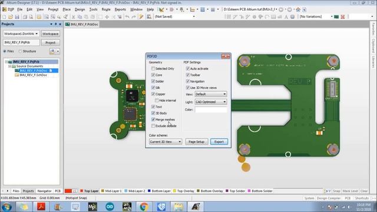The width and height of the screenshot is (377, 212).
Task: Open the Workspace1.DsnWrk dropdown
Action: click(x=21, y=34)
